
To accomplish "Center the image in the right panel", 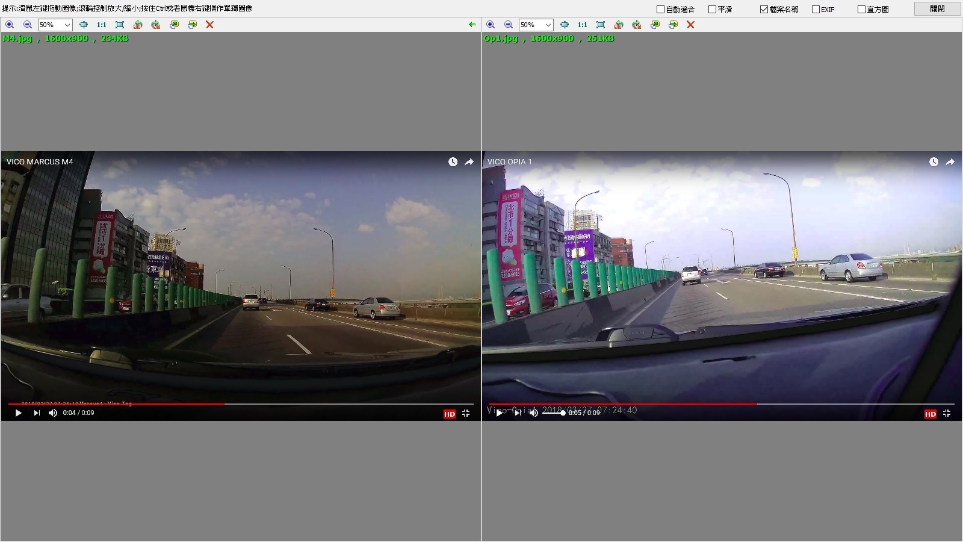I will tap(565, 25).
